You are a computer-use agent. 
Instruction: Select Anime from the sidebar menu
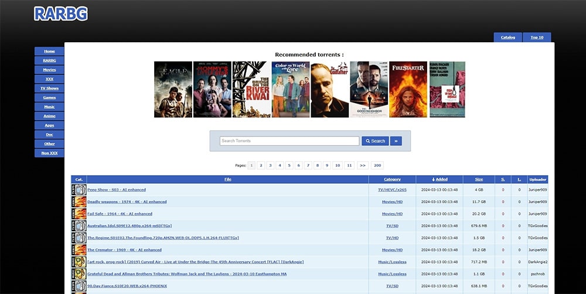[x=49, y=116]
